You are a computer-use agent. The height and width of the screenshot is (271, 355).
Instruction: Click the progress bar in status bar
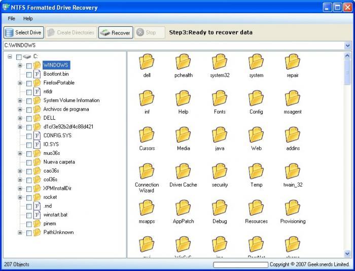point(240,264)
